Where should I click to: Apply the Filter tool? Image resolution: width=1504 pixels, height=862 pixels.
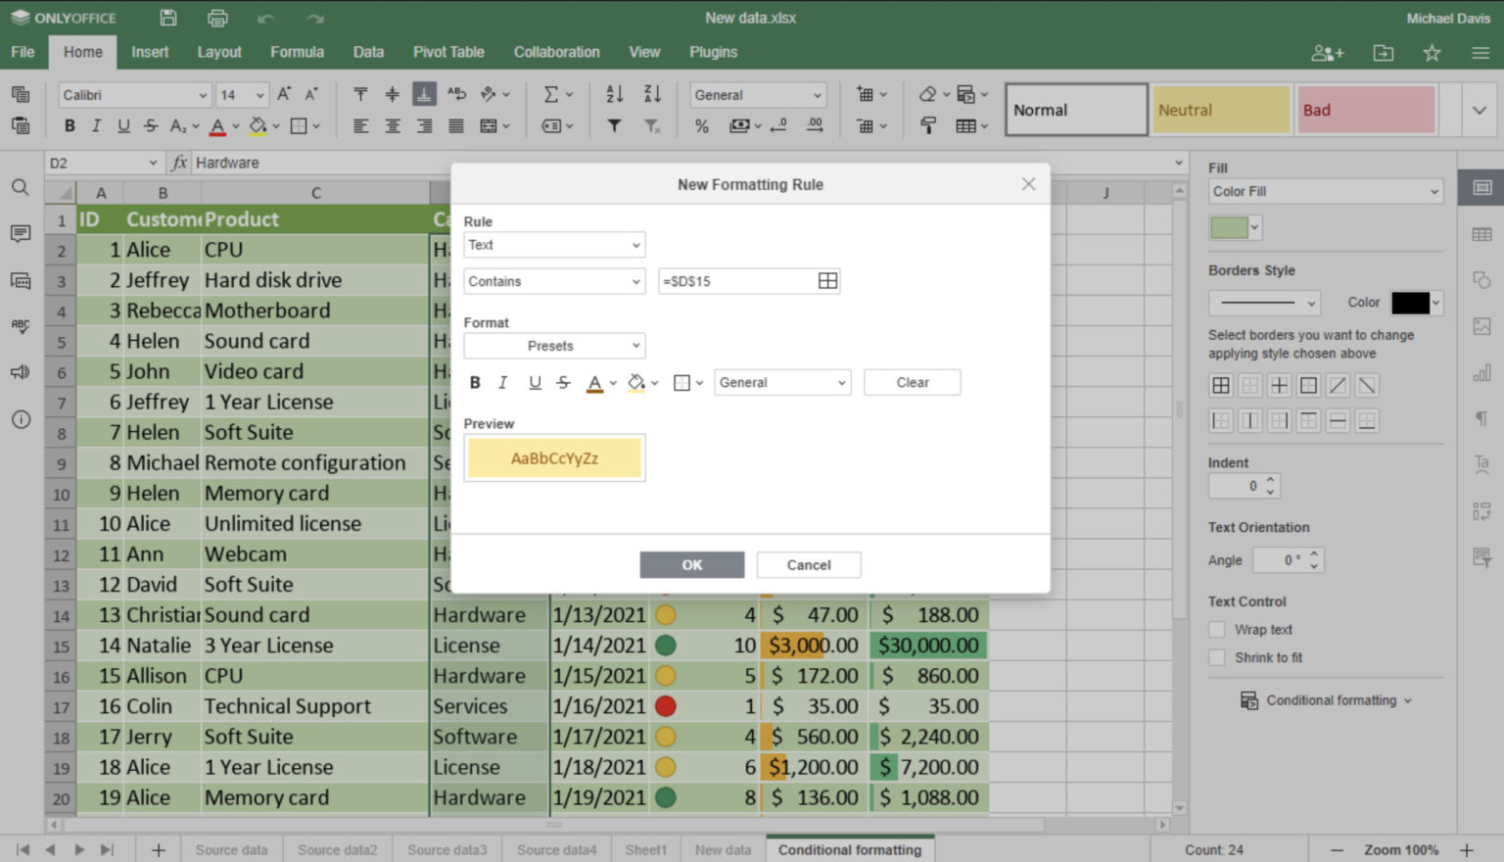[x=614, y=125]
